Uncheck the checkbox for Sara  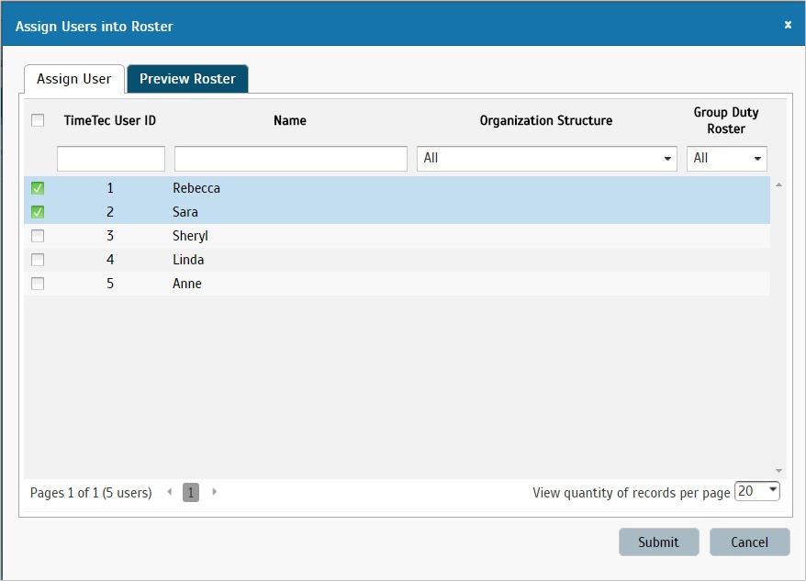click(38, 212)
